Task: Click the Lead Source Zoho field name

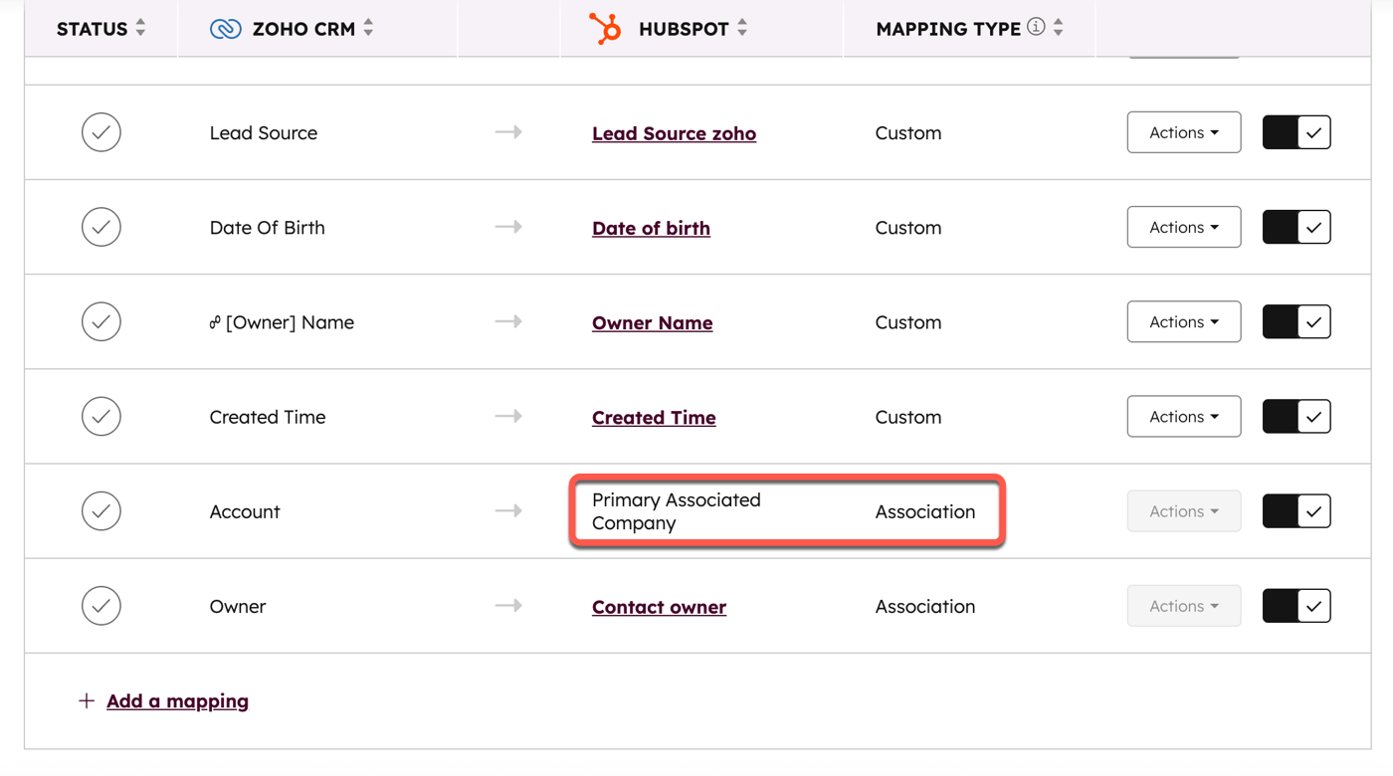Action: [264, 132]
